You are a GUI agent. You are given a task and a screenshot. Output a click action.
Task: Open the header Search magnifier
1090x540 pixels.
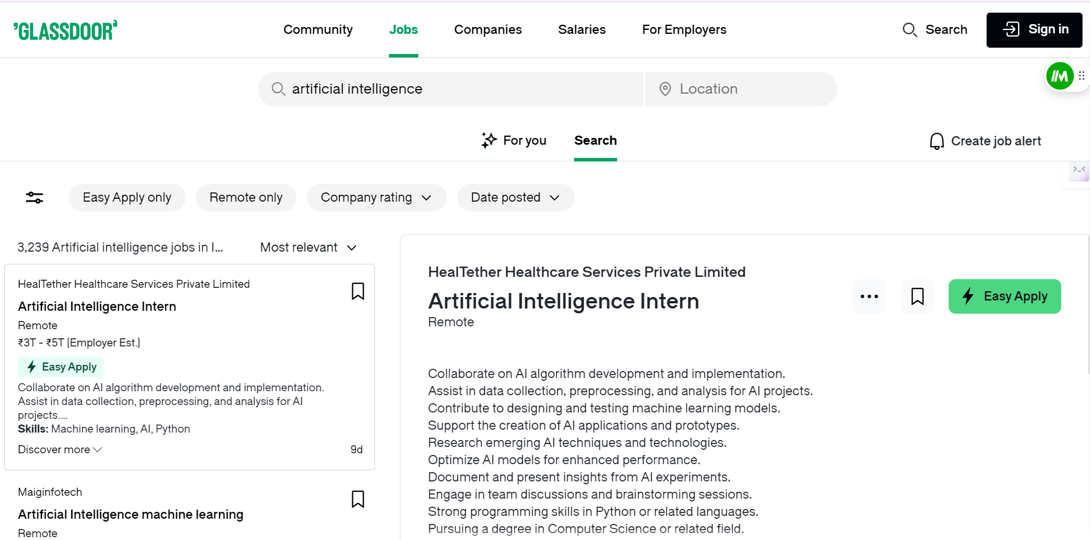[x=934, y=29]
